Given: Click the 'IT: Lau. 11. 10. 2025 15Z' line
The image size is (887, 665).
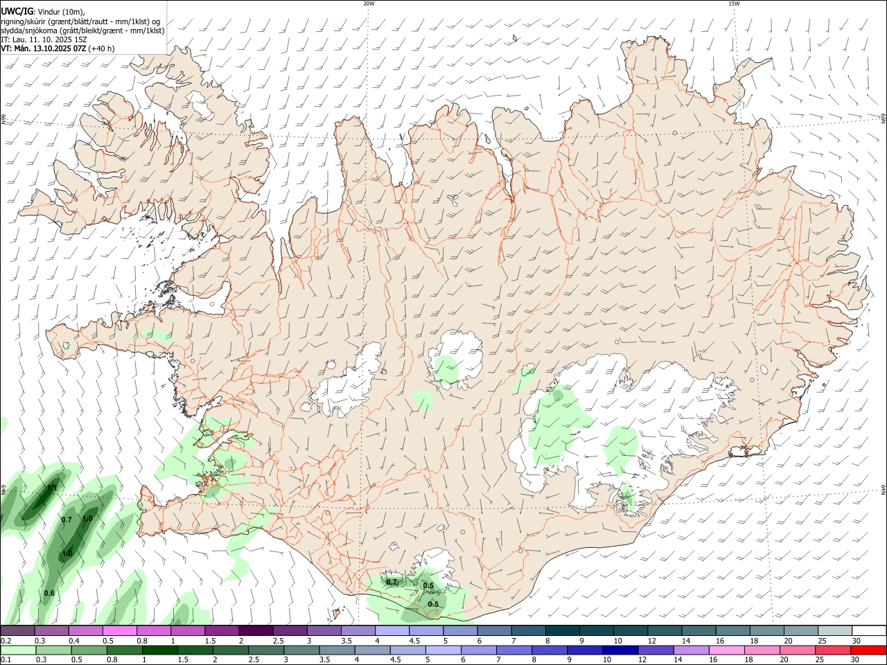Looking at the screenshot, I should pos(44,39).
